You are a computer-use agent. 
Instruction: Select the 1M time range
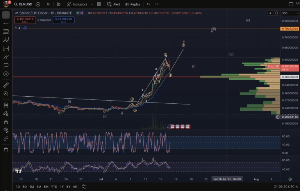32,187
